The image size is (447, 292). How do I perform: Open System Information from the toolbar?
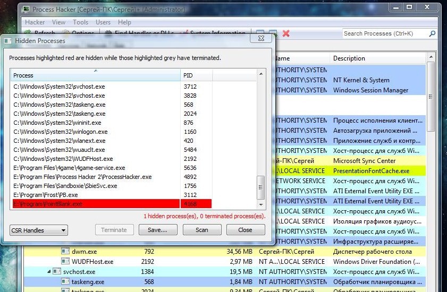coord(214,33)
